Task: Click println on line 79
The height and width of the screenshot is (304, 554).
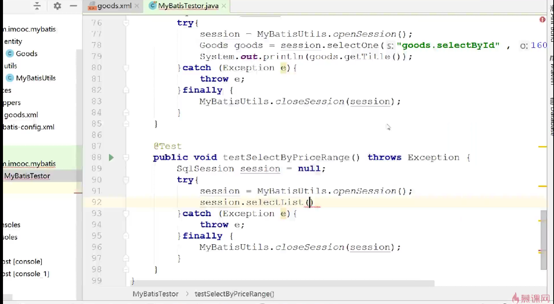Action: click(x=284, y=56)
